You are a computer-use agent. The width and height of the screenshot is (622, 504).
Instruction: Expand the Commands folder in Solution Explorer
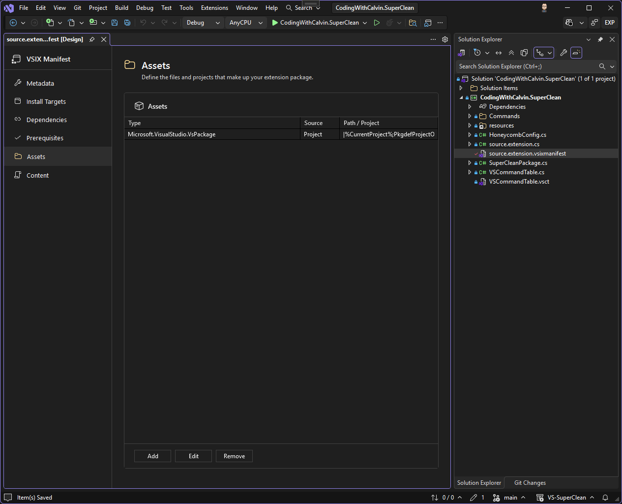click(x=470, y=116)
